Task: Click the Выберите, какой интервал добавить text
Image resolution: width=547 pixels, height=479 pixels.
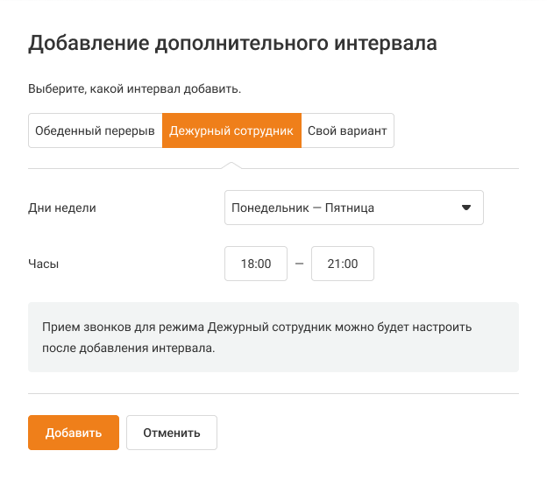Action: [x=134, y=88]
